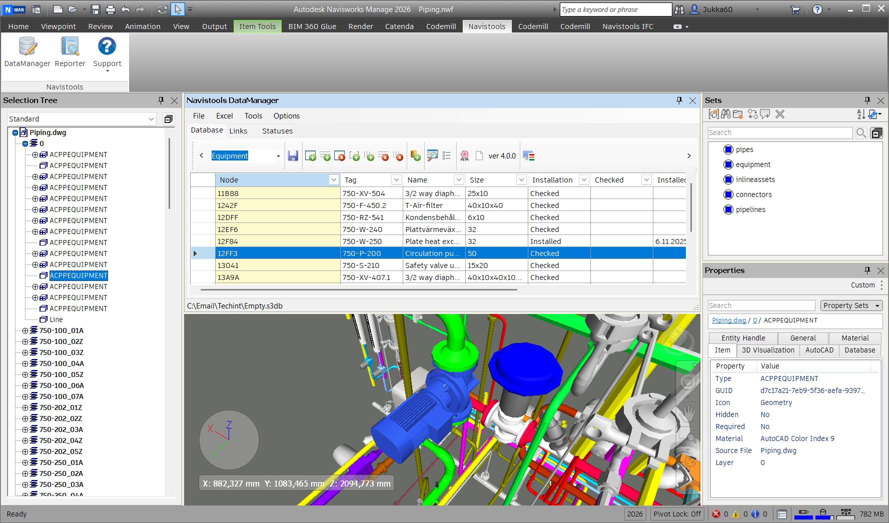Click the Save Selection icon in Sets

tap(713, 114)
